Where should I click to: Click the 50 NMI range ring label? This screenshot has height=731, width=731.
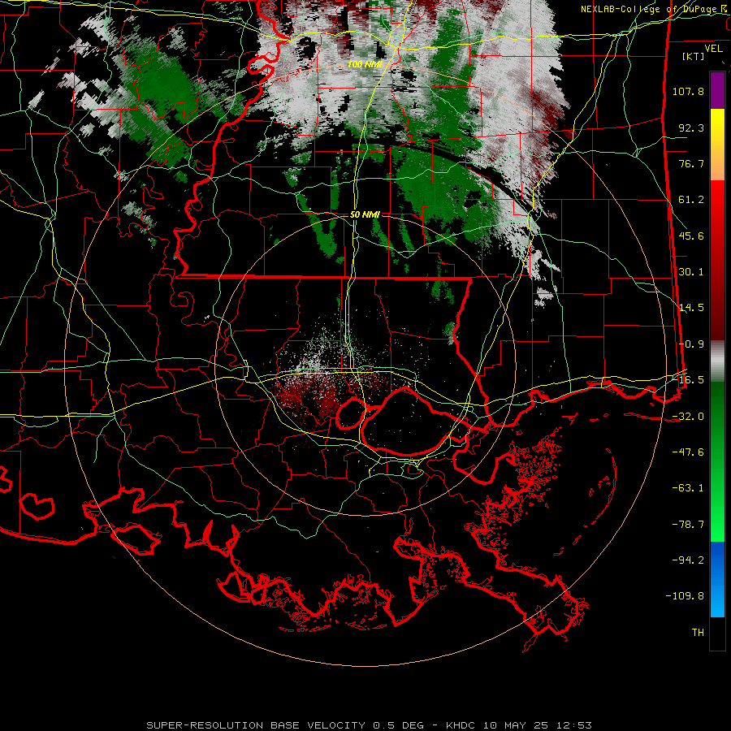pos(365,214)
